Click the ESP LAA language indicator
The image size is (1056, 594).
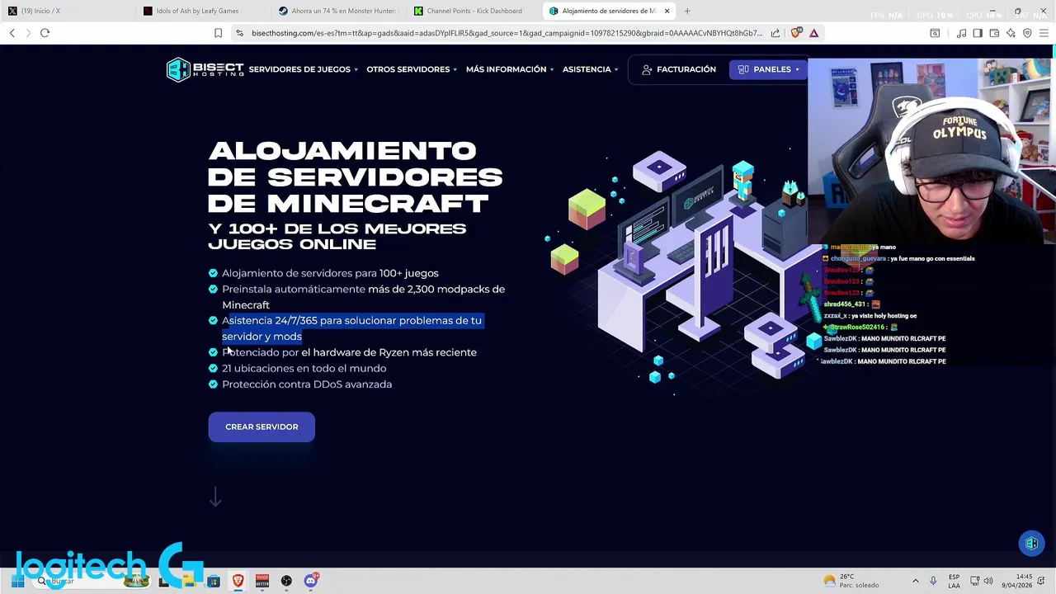point(954,581)
